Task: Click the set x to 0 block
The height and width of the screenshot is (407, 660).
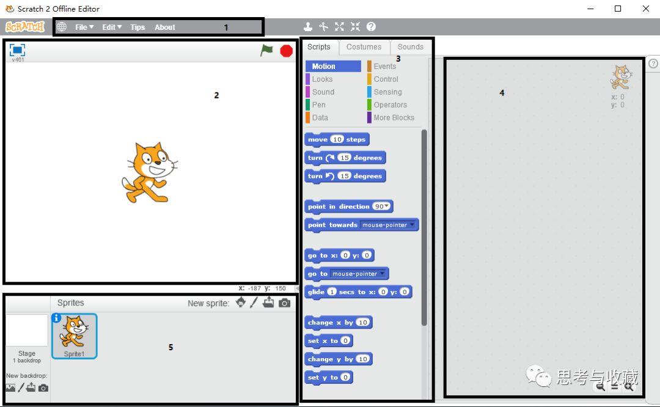Action: click(328, 340)
